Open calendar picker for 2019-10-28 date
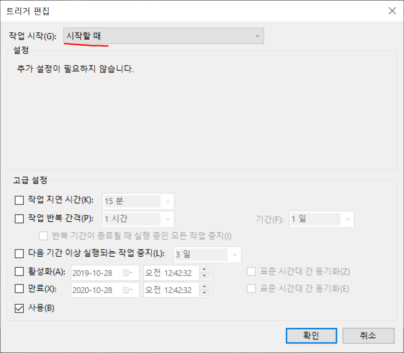The width and height of the screenshot is (404, 353). (x=128, y=273)
